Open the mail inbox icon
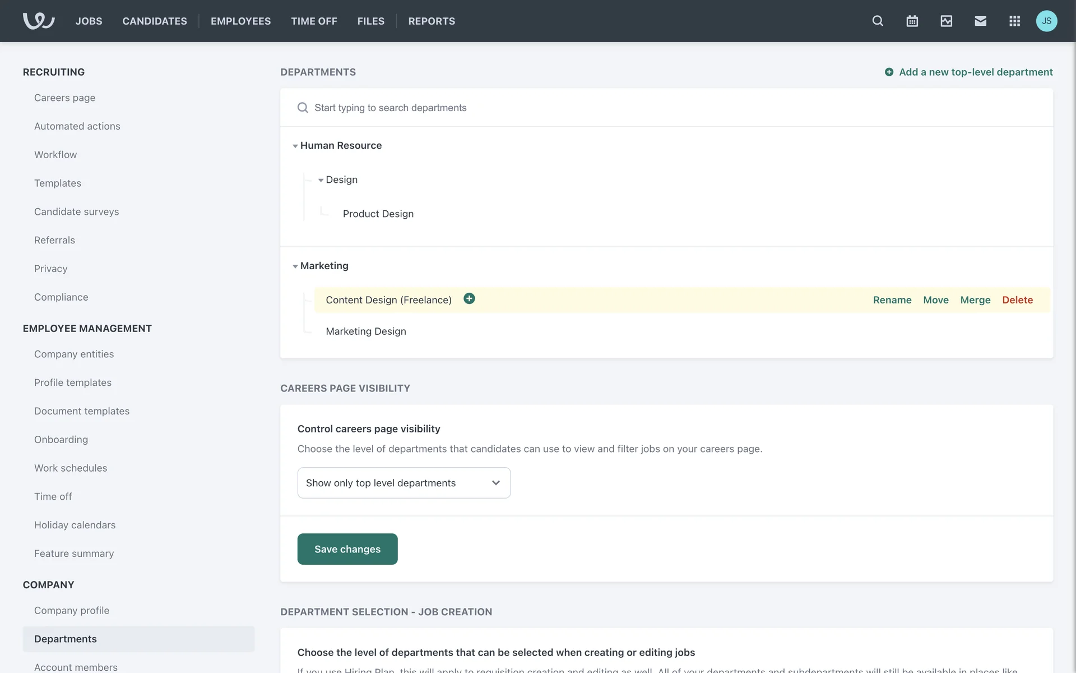Screen dimensions: 1076x673 (980, 21)
